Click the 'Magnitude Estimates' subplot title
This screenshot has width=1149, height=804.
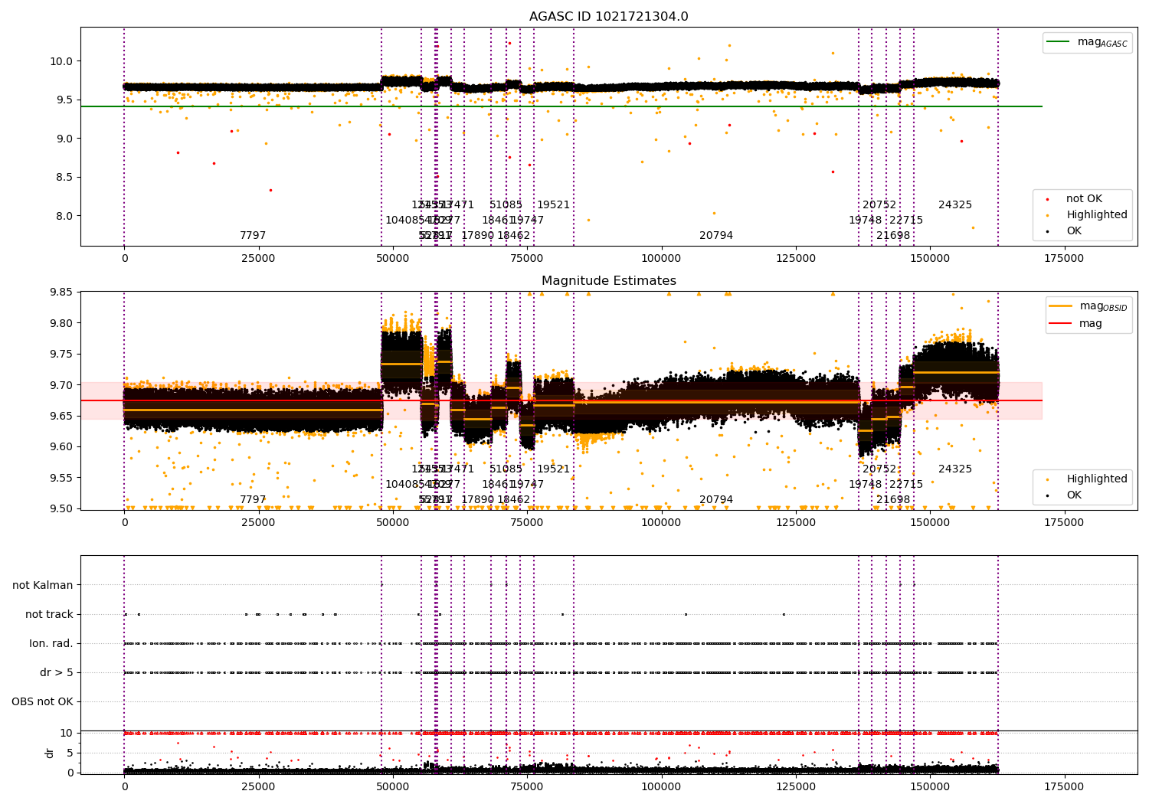pos(608,281)
